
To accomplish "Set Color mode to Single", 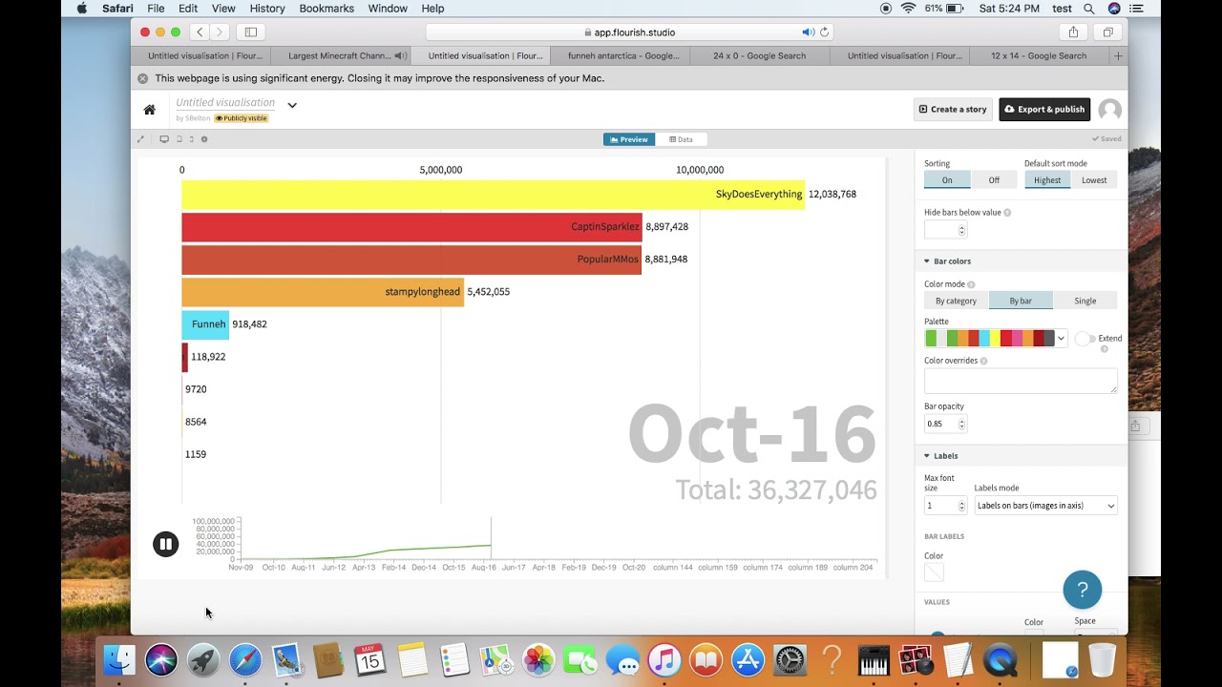I will tap(1085, 301).
